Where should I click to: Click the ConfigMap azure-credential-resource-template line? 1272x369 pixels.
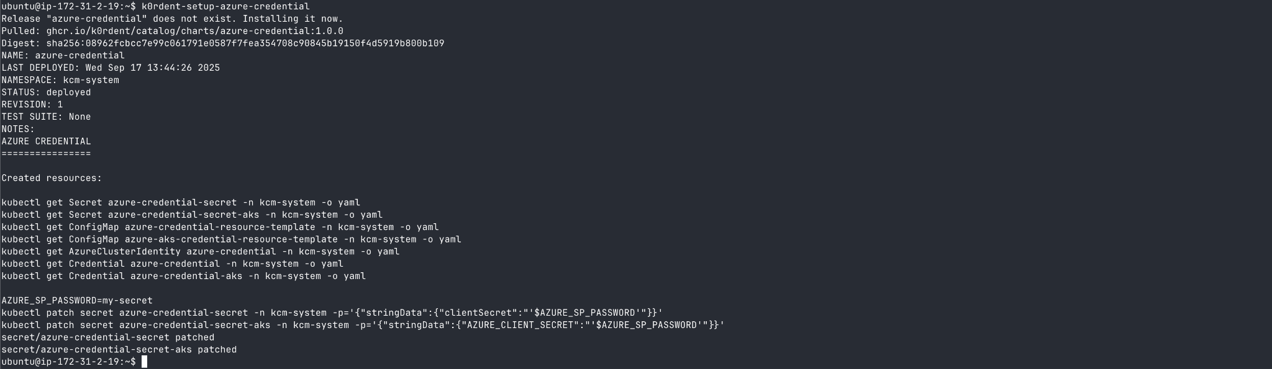pyautogui.click(x=220, y=227)
